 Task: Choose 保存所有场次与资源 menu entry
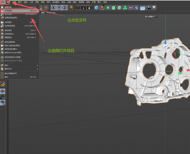pyautogui.click(x=20, y=57)
